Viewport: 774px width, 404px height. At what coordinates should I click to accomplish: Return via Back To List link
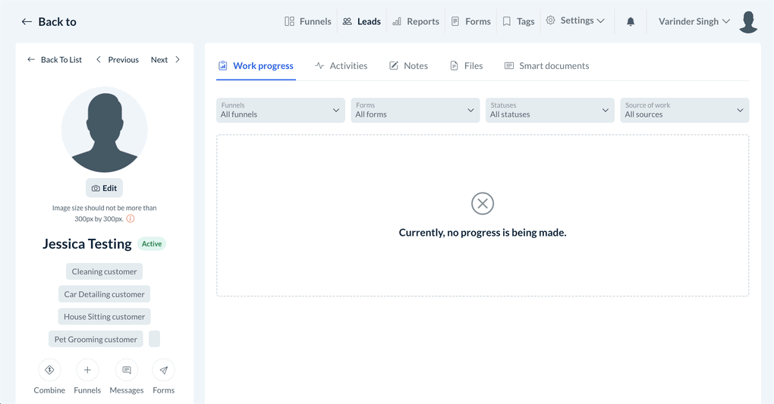click(x=55, y=60)
